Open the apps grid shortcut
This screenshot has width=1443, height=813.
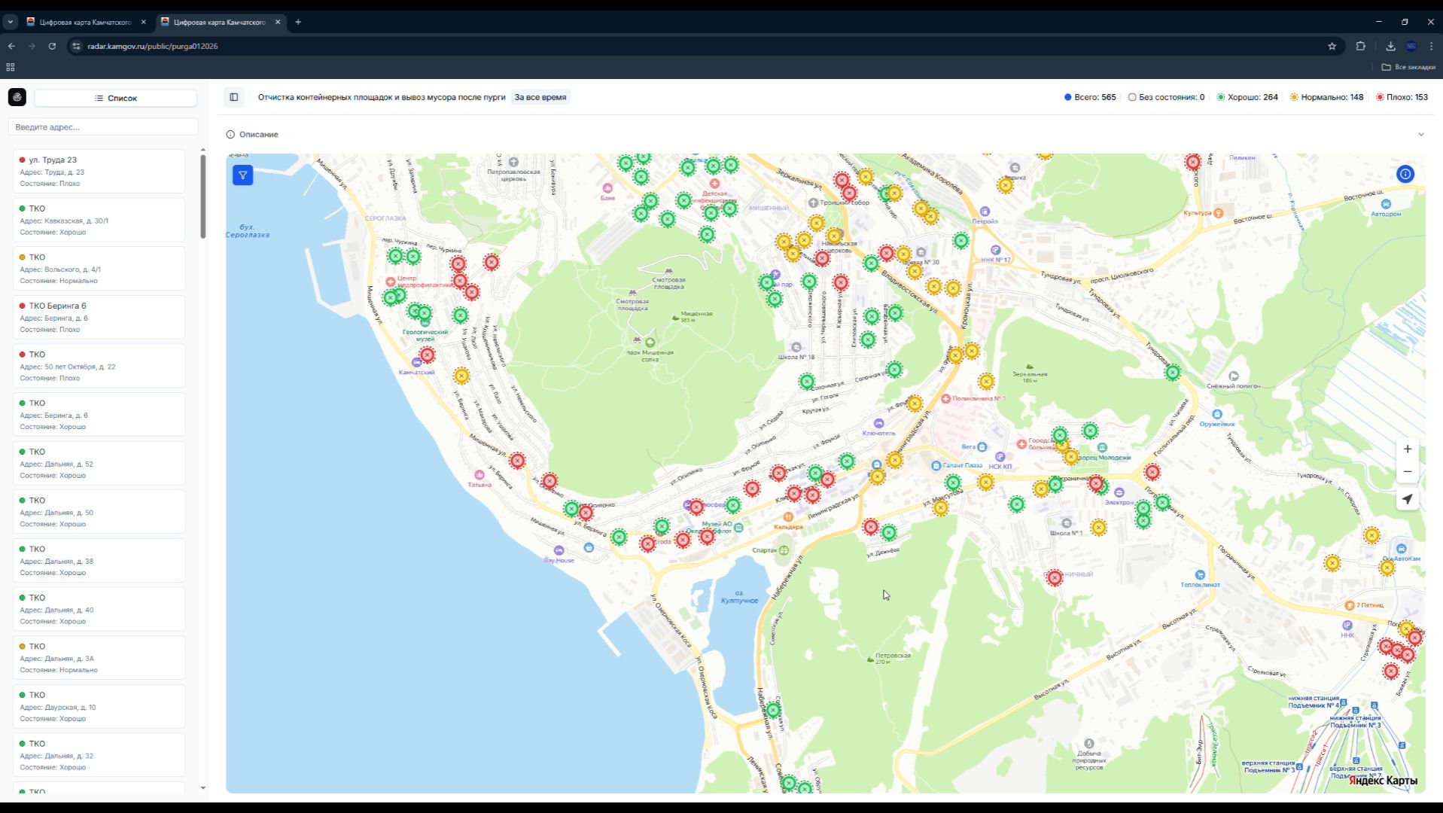pos(11,67)
